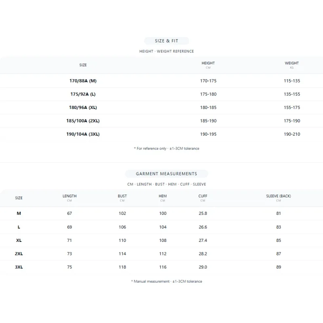Screen dimensions: 323x323
Task: Select the "CM · LENGTH · BUST · HEM · CUFF · SLEEVE" subtitle
Action: tap(166, 185)
